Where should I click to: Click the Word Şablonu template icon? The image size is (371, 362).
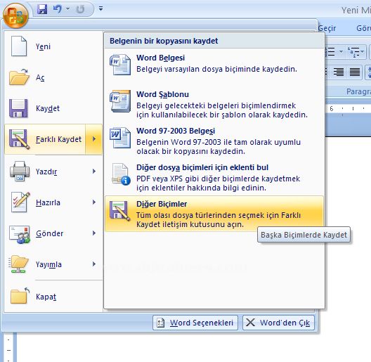120,101
